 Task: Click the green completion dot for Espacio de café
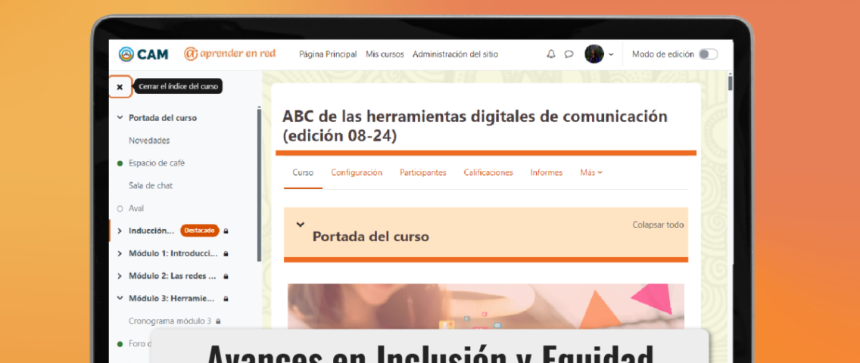(x=120, y=163)
